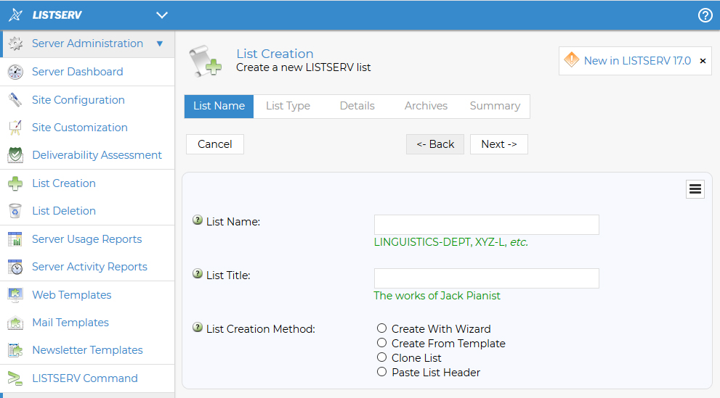This screenshot has height=398, width=720.
Task: Switch to the Summary tab
Action: pos(495,107)
